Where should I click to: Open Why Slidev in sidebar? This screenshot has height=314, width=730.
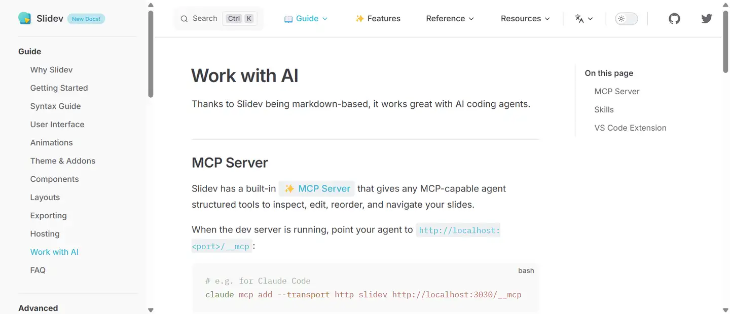pyautogui.click(x=51, y=70)
